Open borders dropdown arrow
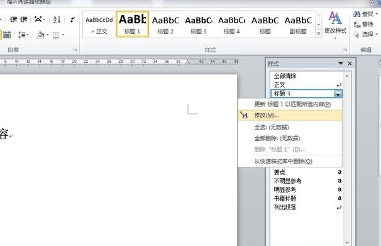This screenshot has height=246, width=381. (63, 35)
